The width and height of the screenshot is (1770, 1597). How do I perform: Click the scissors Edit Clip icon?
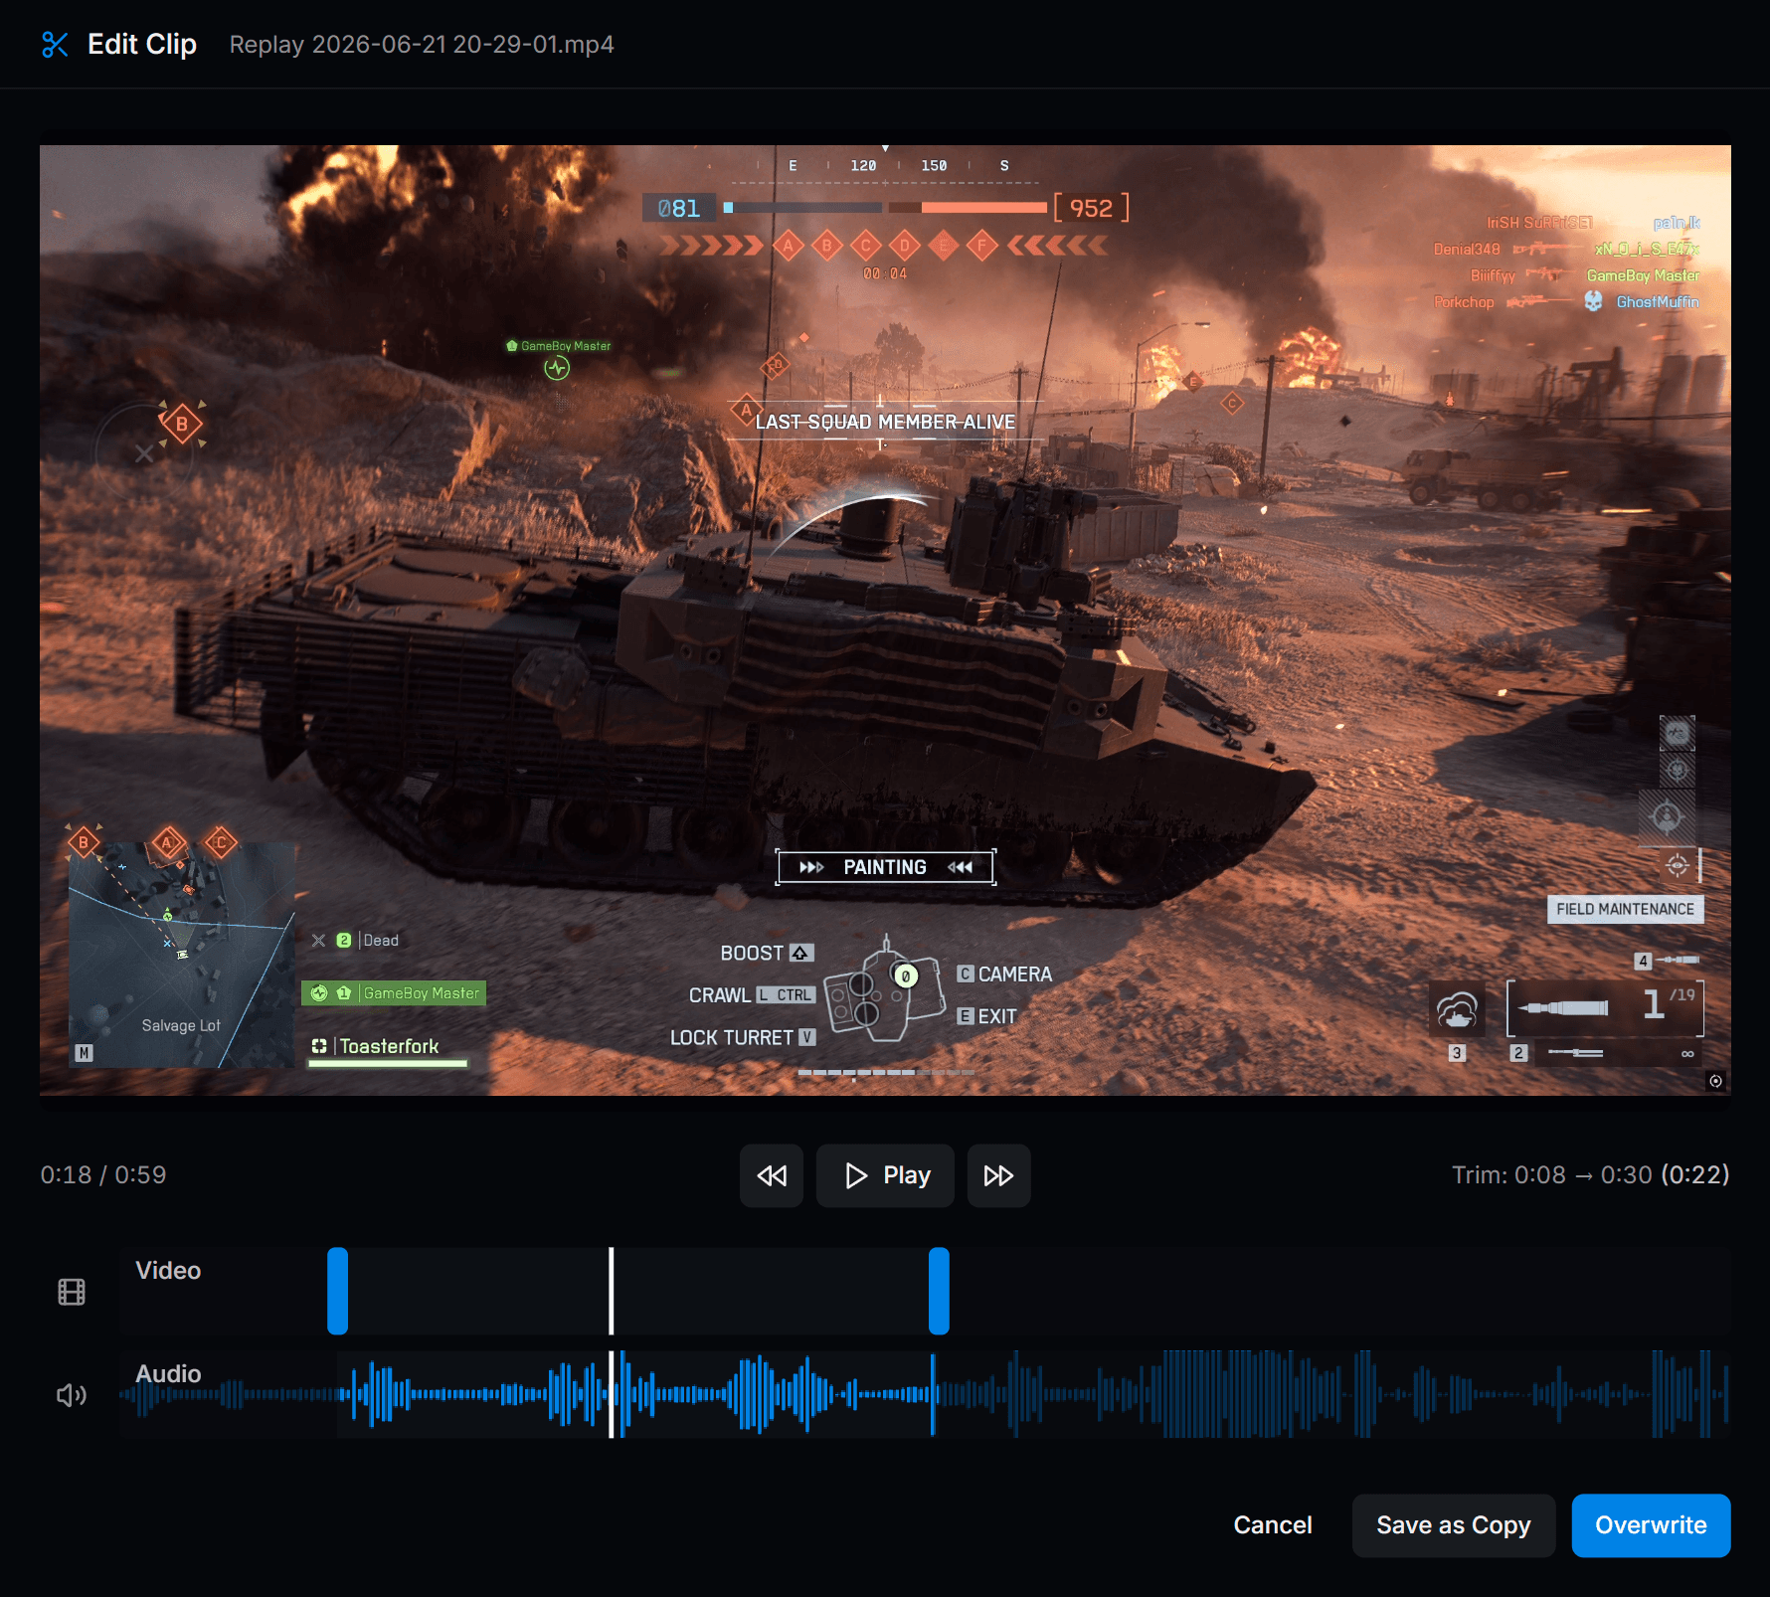[x=55, y=45]
